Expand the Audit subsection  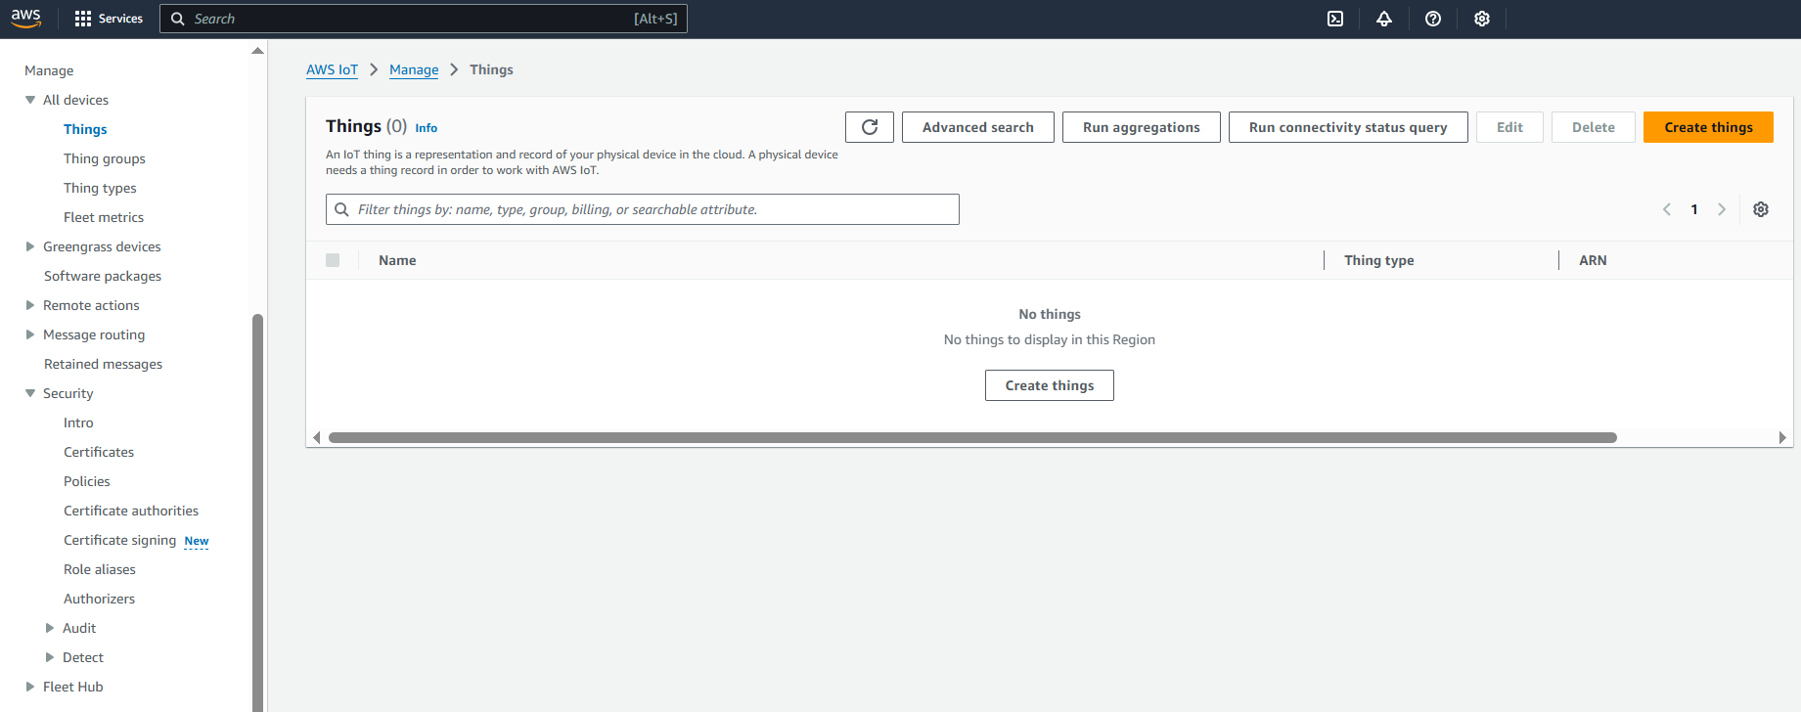click(50, 628)
